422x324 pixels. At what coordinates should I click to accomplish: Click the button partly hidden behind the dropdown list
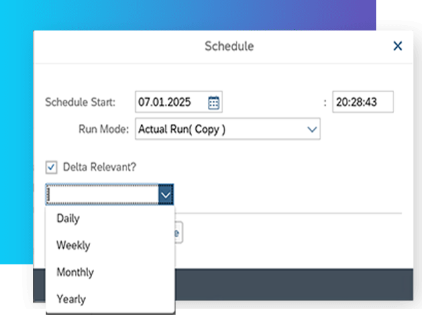[179, 233]
